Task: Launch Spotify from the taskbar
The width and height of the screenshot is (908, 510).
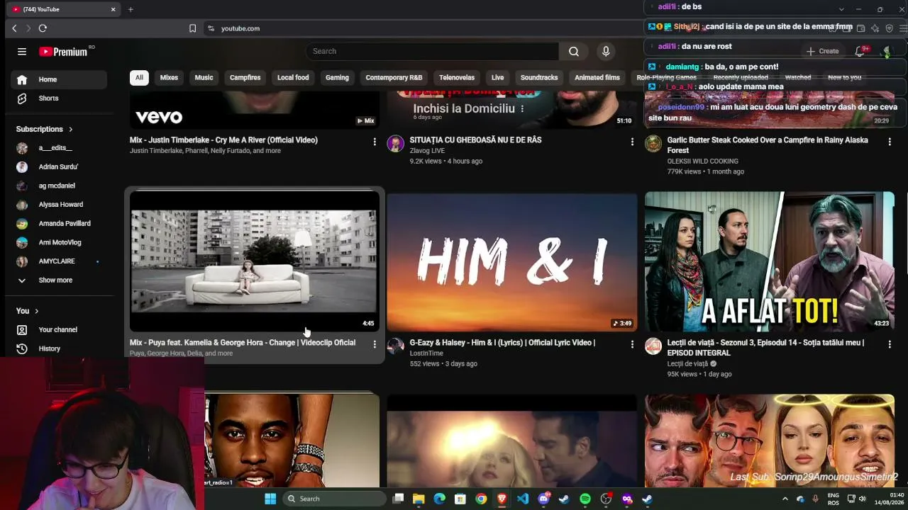Action: (x=585, y=499)
